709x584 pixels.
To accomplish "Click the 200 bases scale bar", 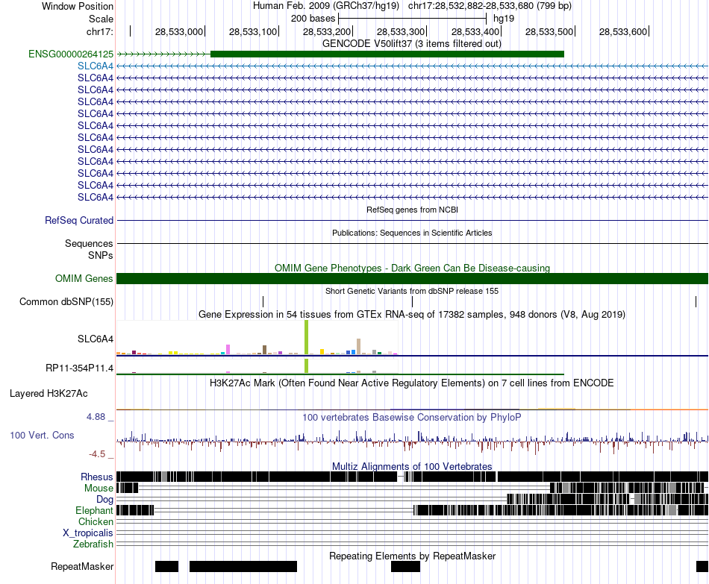I will (x=412, y=19).
